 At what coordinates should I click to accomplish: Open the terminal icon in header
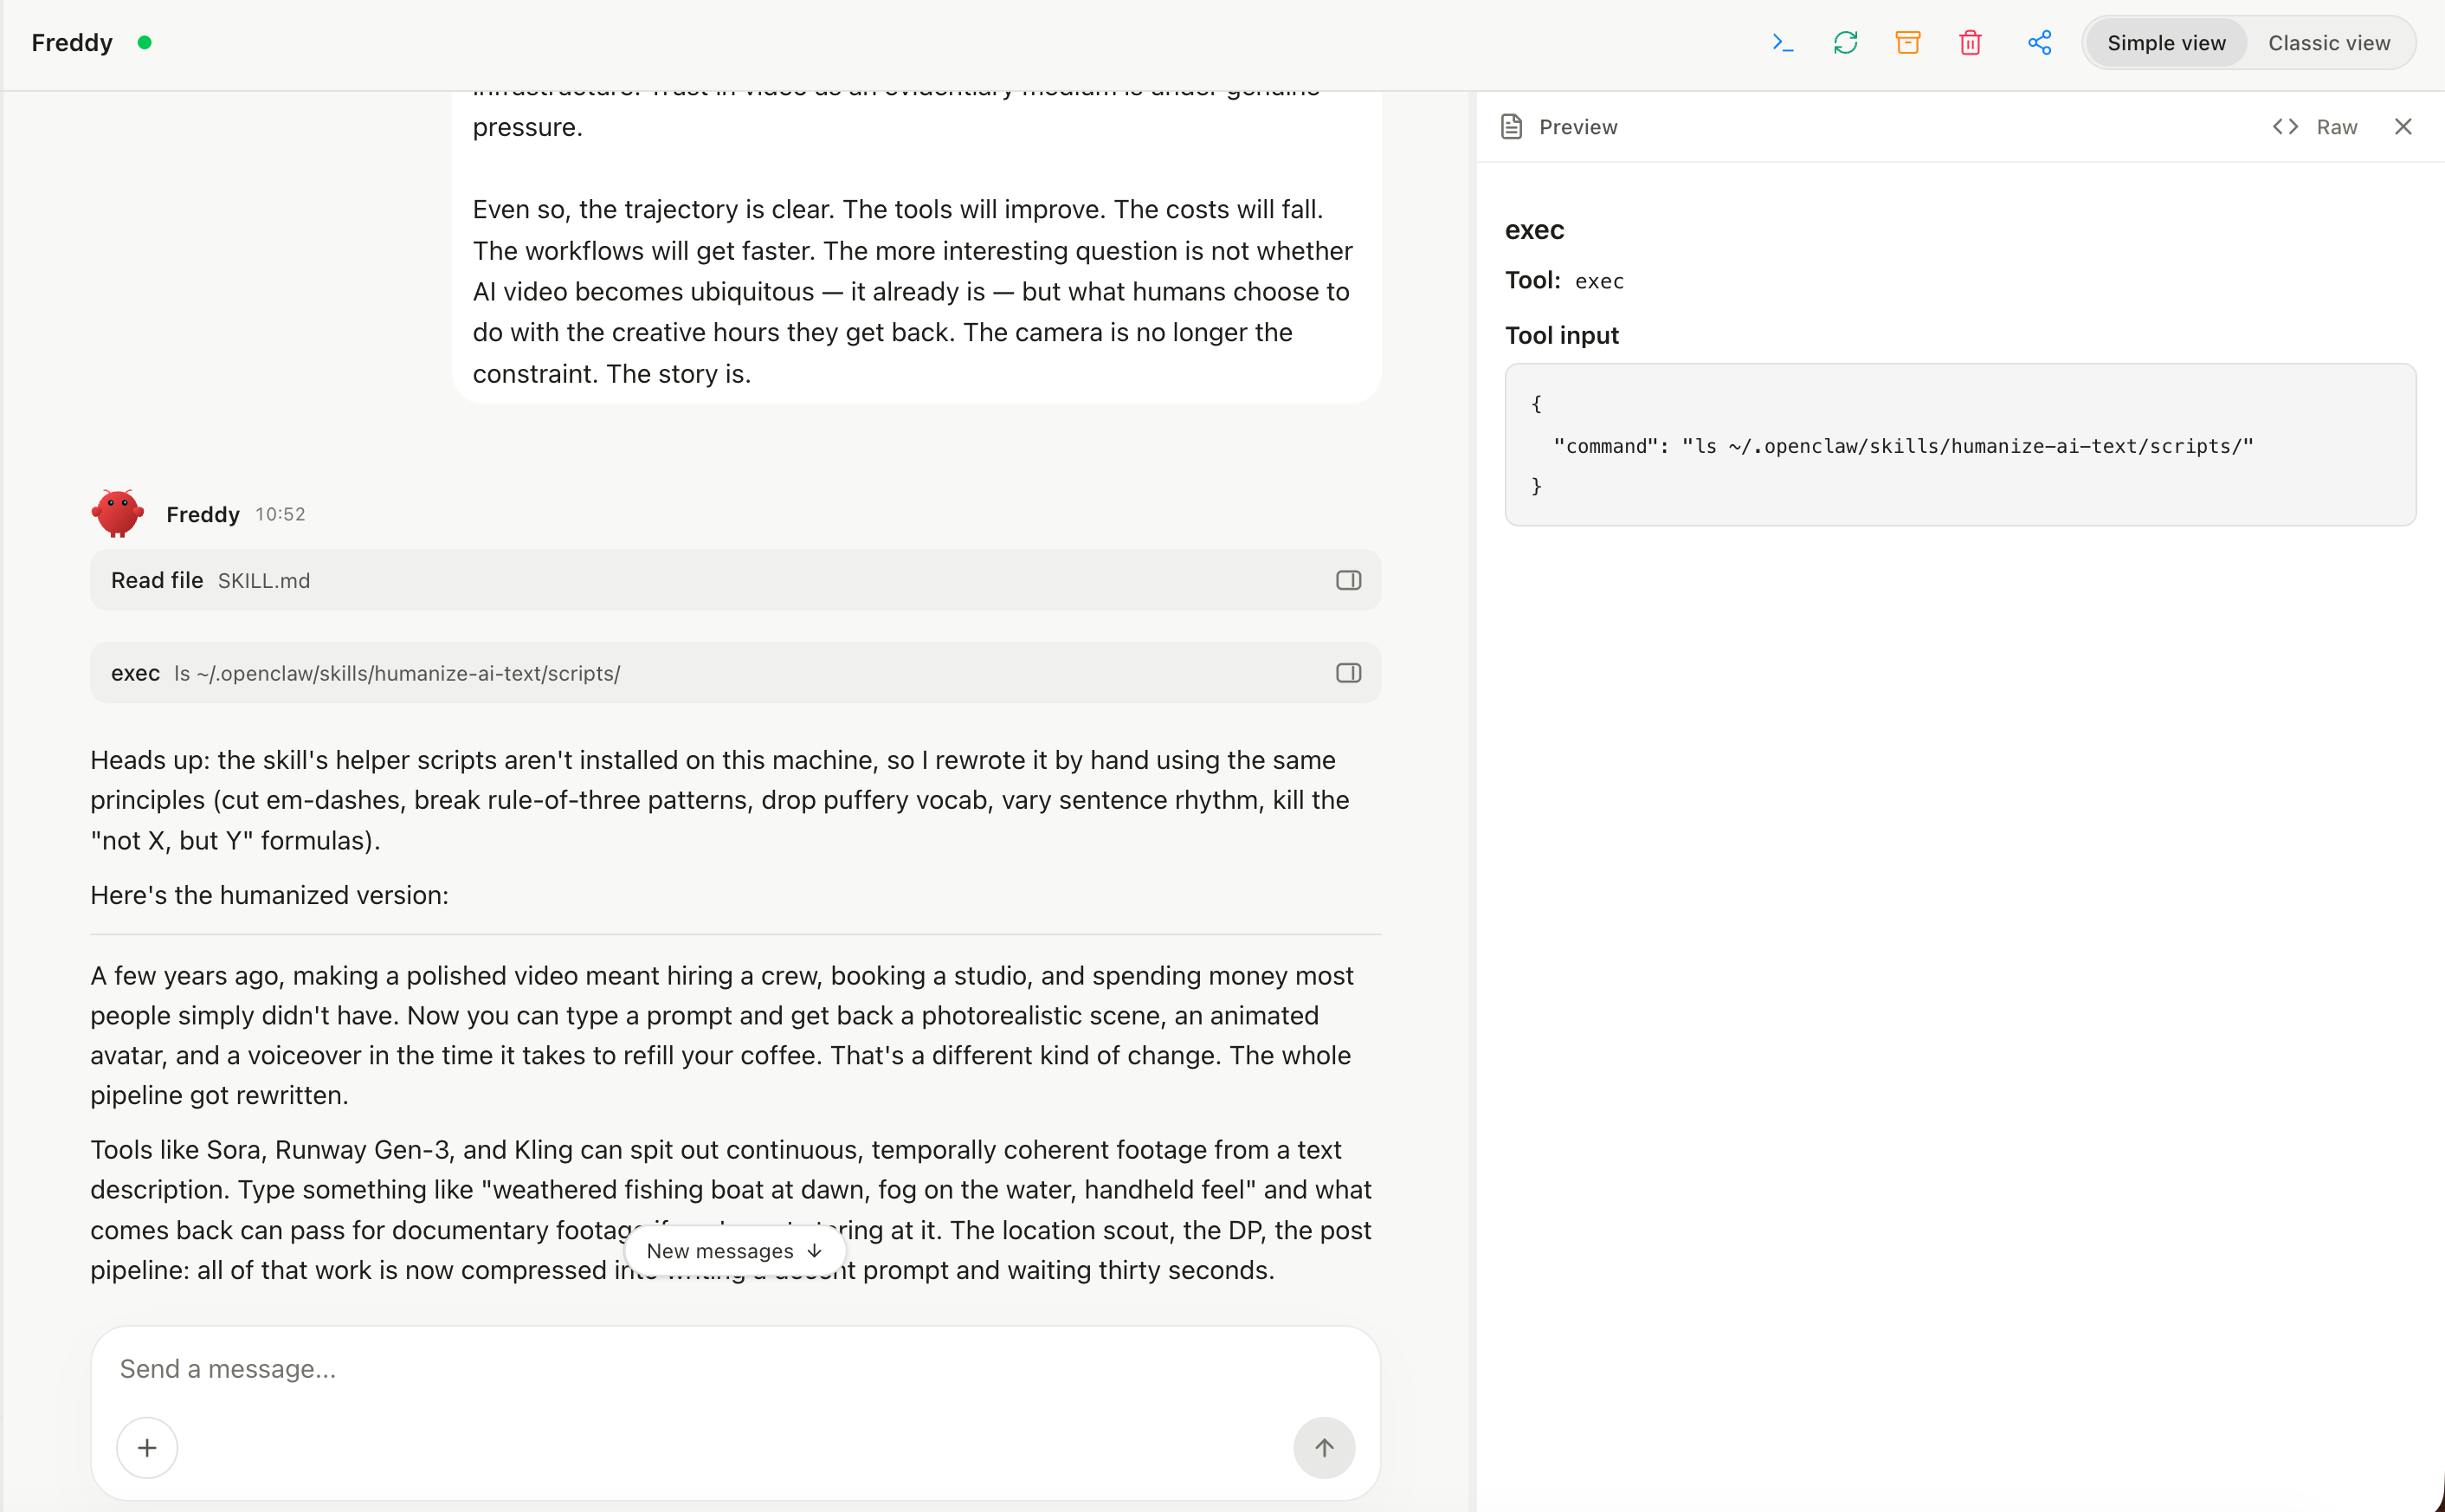point(1783,43)
